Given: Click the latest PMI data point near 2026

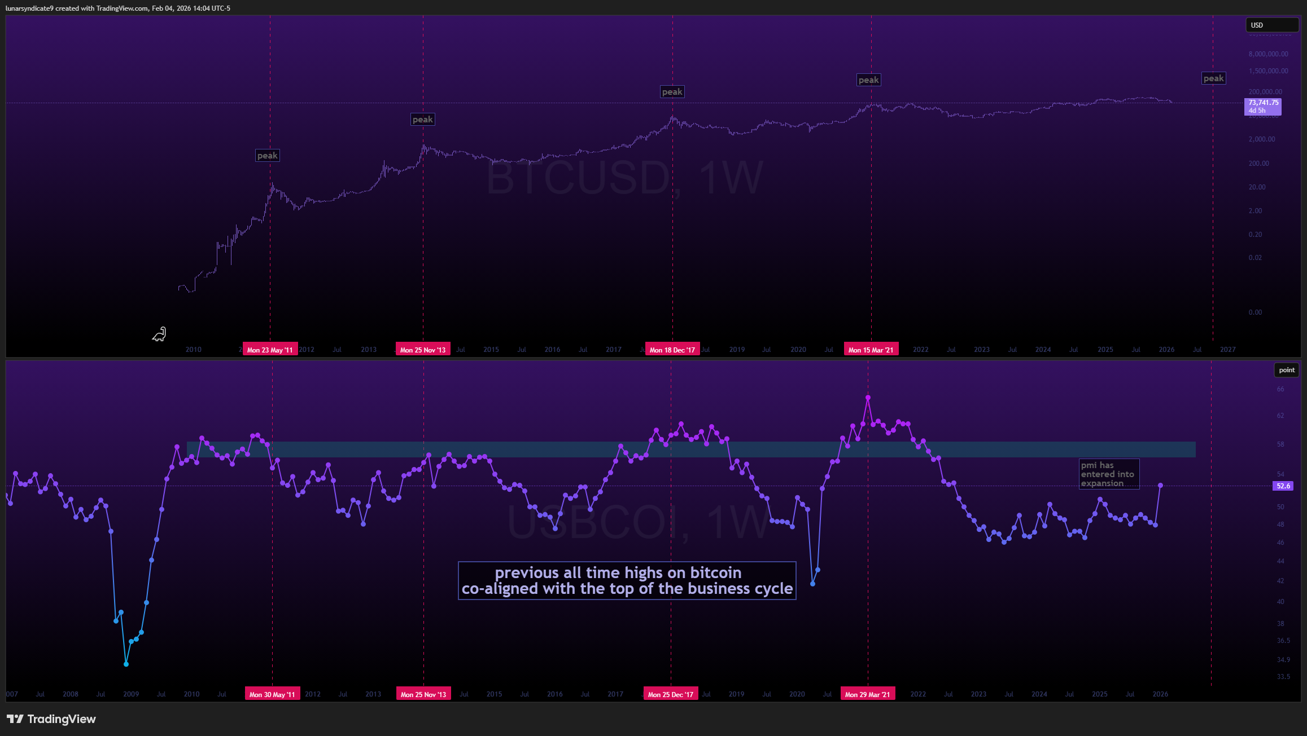Looking at the screenshot, I should tap(1160, 485).
